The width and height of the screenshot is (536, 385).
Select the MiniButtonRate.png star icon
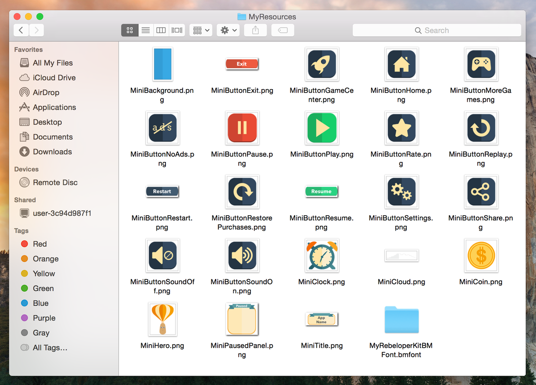click(x=401, y=128)
